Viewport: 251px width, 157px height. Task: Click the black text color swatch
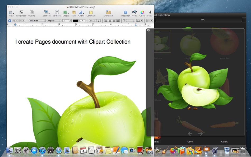pos(75,21)
